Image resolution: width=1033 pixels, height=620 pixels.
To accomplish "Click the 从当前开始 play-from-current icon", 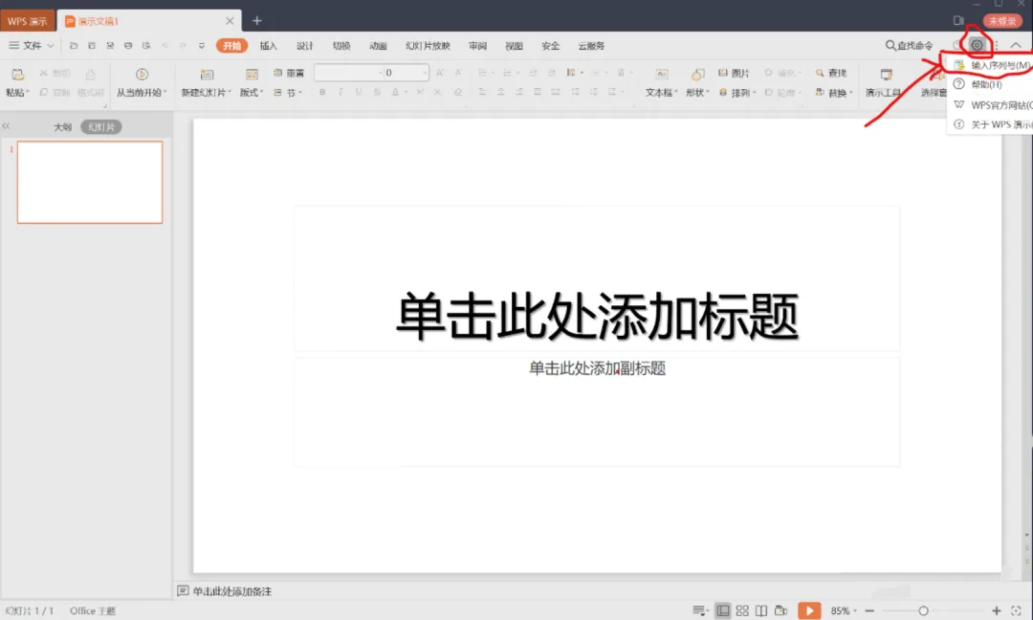I will pyautogui.click(x=142, y=75).
